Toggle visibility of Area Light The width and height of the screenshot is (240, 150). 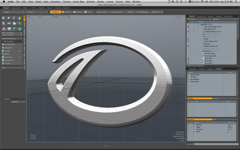point(188,58)
